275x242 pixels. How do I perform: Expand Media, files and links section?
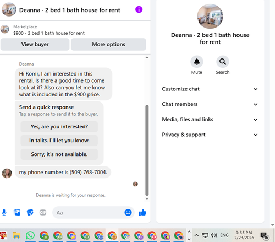coord(210,120)
